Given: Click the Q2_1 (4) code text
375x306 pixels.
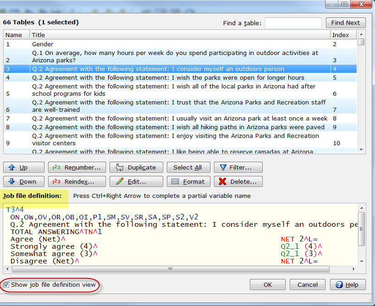Looking at the screenshot, I should coord(301,246).
